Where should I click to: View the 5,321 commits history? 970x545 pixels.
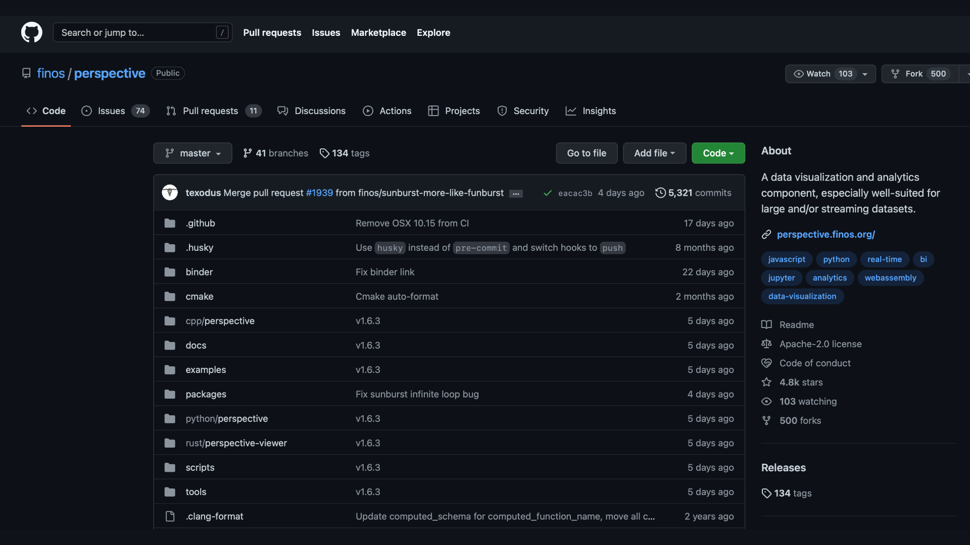694,193
